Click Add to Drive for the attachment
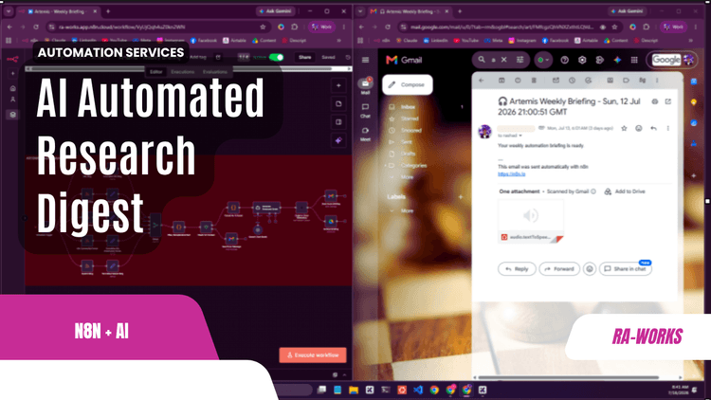711x400 pixels. 625,191
